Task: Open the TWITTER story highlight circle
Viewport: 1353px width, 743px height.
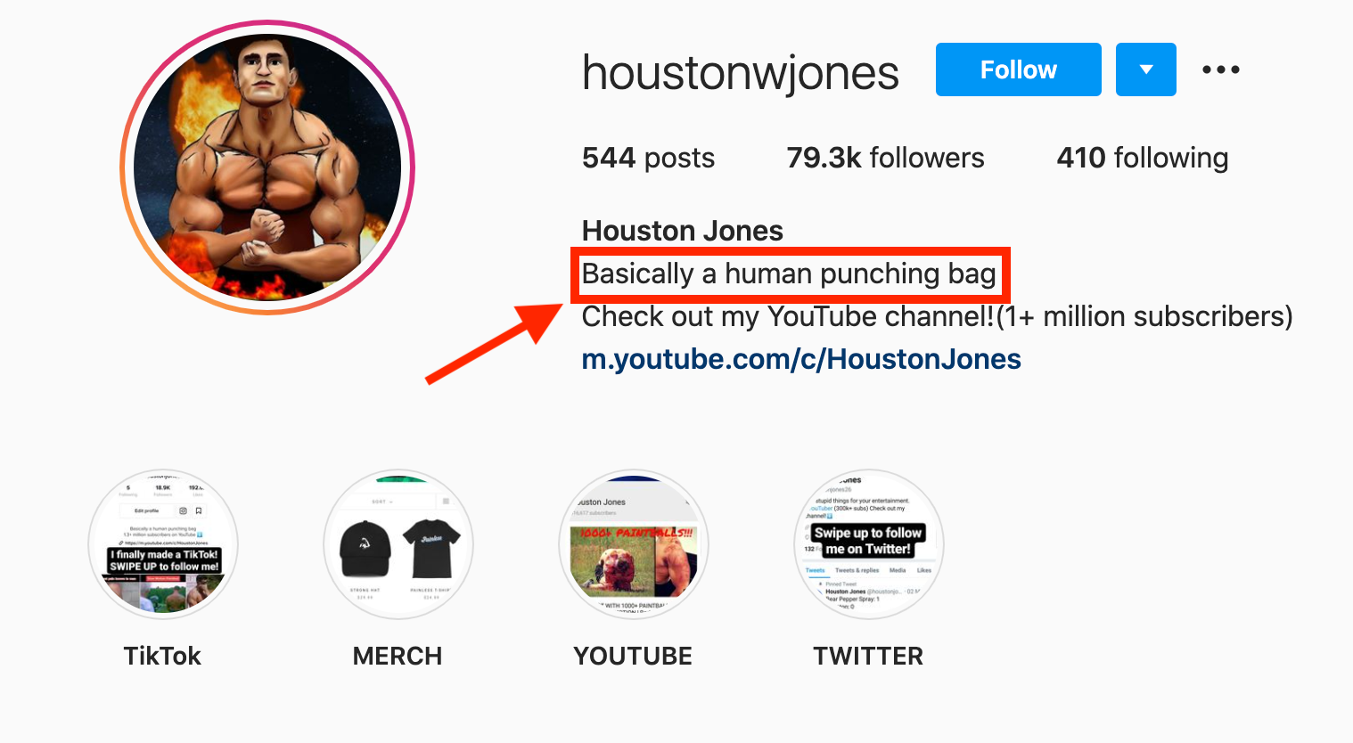Action: click(868, 544)
